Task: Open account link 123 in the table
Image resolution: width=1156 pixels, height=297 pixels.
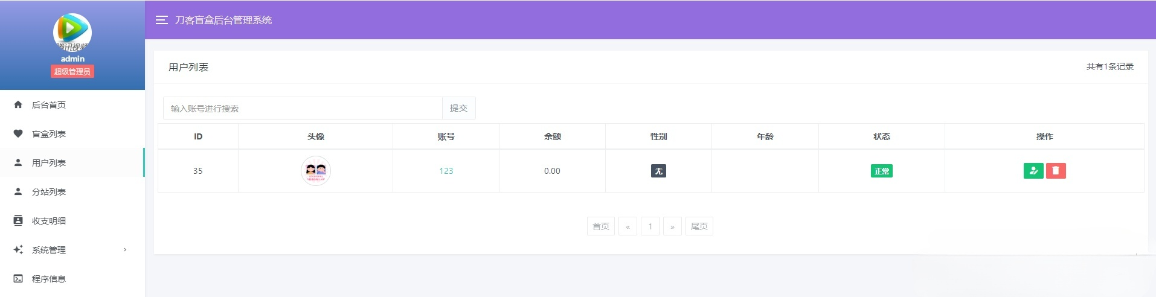Action: tap(446, 171)
